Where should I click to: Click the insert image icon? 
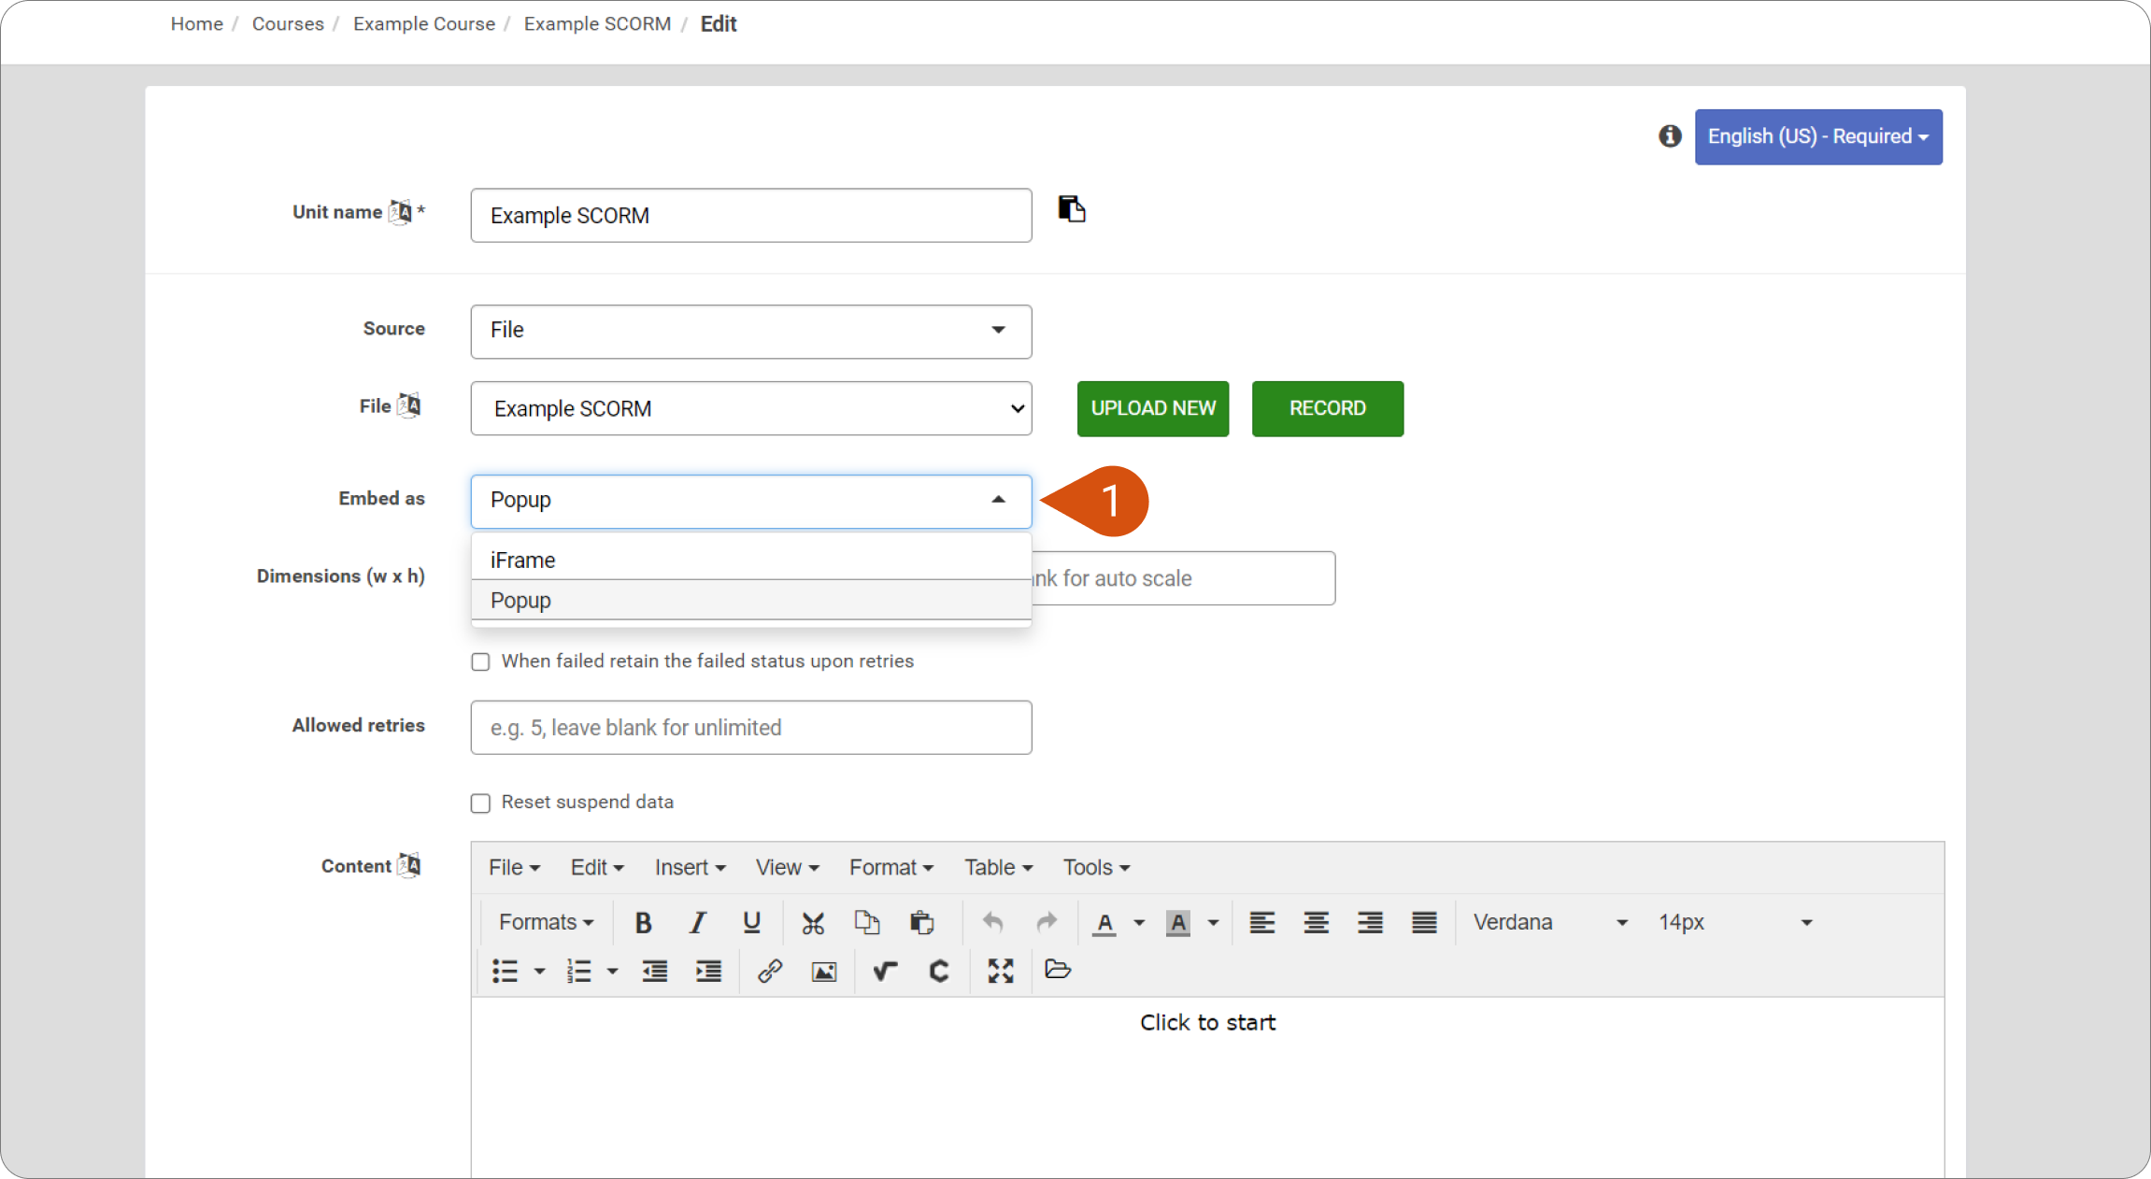(x=824, y=972)
